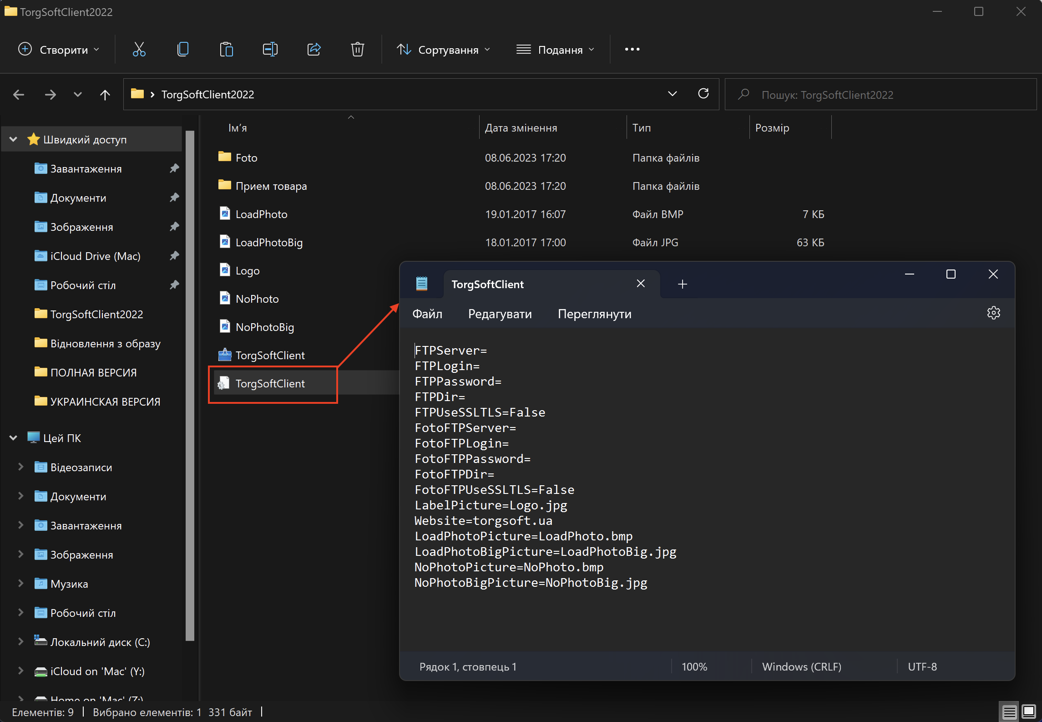Click the Delete trash can icon
This screenshot has height=722, width=1042.
pos(358,49)
